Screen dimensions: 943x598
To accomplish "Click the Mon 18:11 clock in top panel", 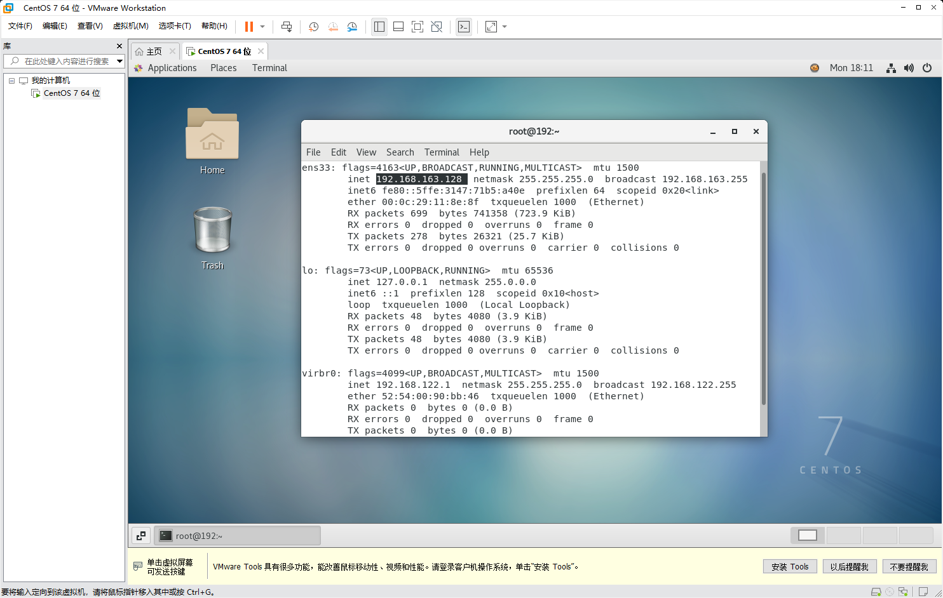I will pyautogui.click(x=851, y=68).
